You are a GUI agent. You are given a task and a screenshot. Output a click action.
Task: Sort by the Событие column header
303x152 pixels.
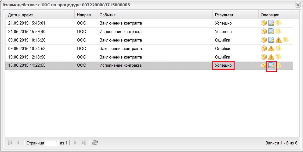pos(155,15)
